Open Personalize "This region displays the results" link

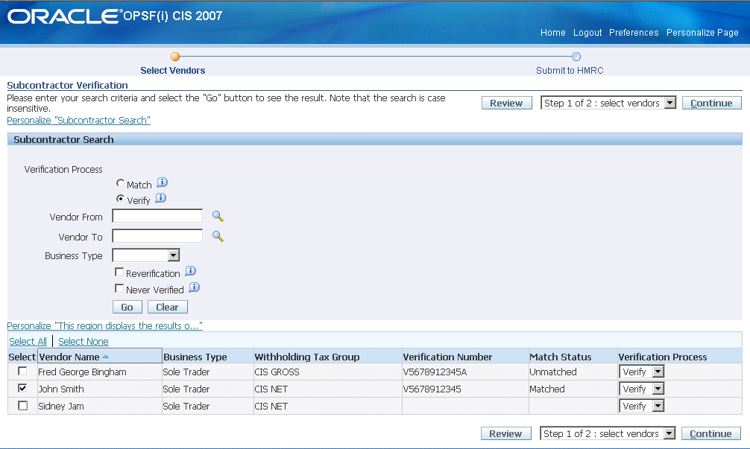(104, 325)
